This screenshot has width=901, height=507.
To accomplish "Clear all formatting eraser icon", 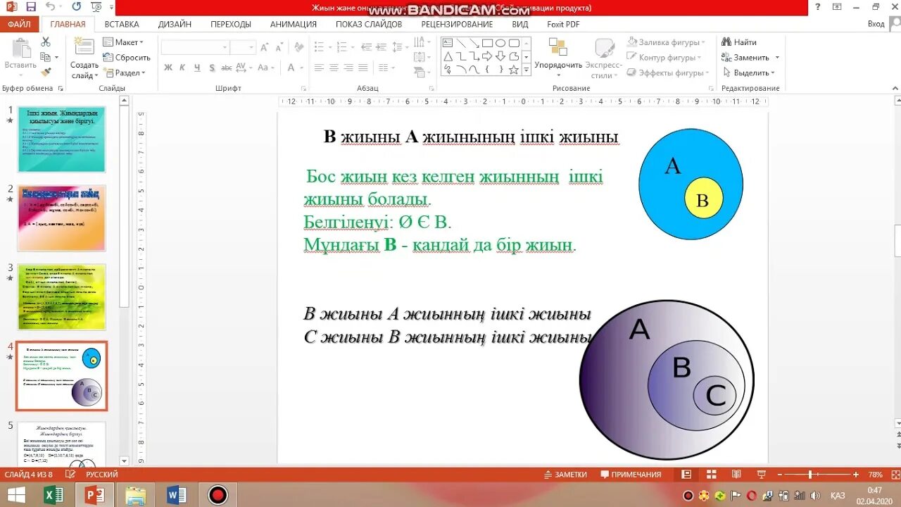I will coord(299,47).
